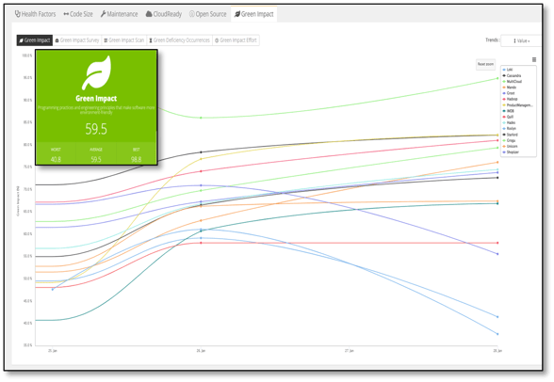The width and height of the screenshot is (554, 382).
Task: Expand the Trends Value dropdown
Action: 521,40
